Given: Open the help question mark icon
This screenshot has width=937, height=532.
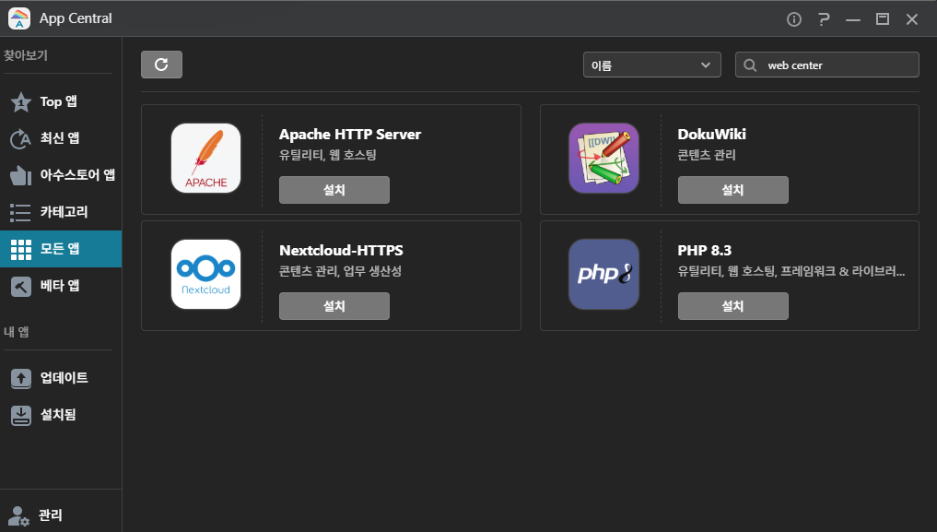Looking at the screenshot, I should tap(824, 19).
